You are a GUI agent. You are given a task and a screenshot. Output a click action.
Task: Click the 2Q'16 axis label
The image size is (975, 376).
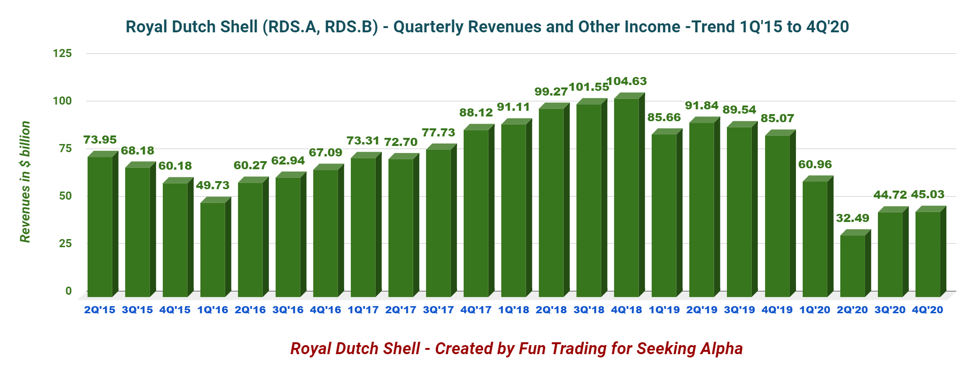[x=250, y=310]
